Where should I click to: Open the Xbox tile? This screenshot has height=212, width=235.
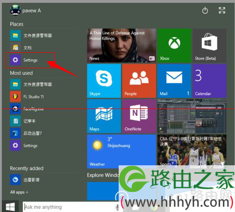175,45
